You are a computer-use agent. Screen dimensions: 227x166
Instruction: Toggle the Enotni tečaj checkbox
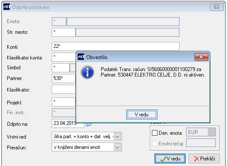click(x=154, y=143)
